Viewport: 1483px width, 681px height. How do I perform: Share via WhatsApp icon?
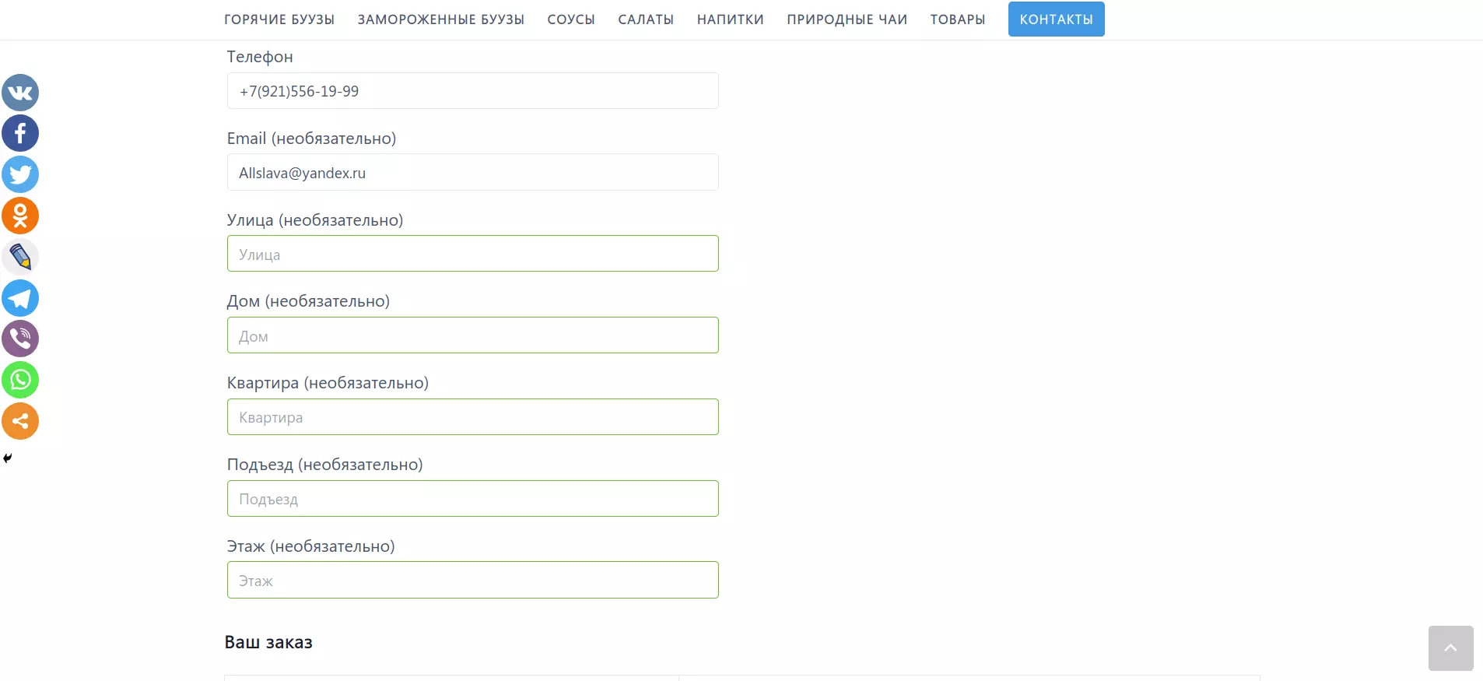pyautogui.click(x=20, y=380)
